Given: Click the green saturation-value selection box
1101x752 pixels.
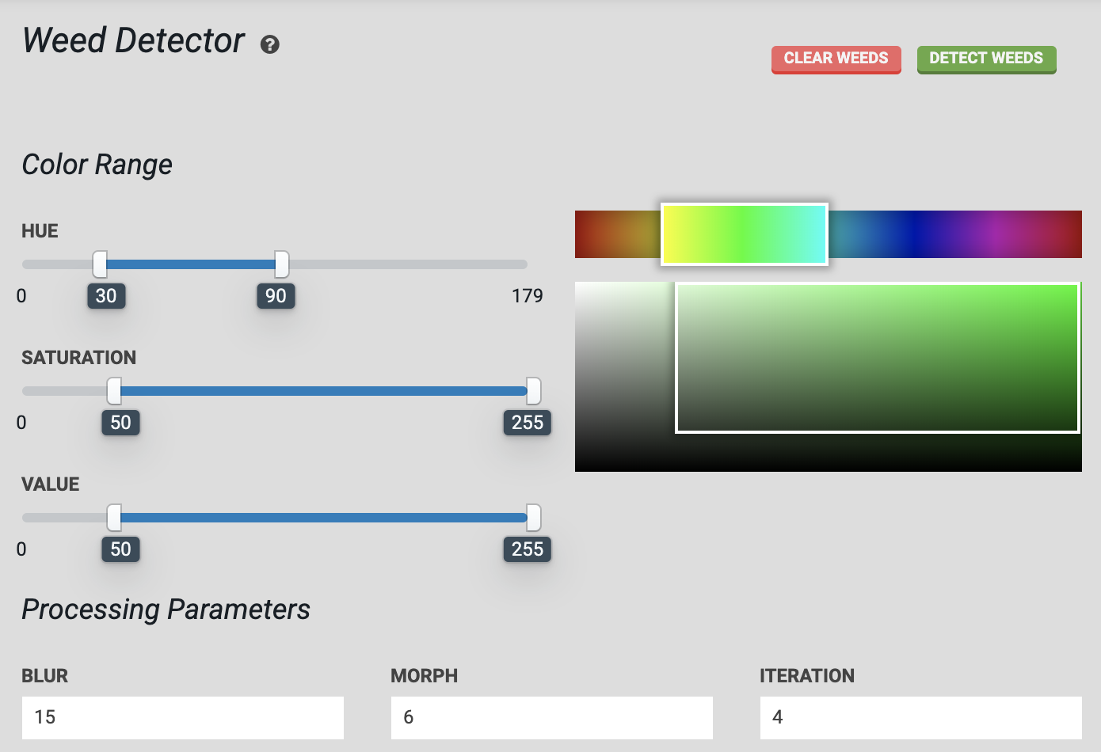Looking at the screenshot, I should pyautogui.click(x=877, y=358).
